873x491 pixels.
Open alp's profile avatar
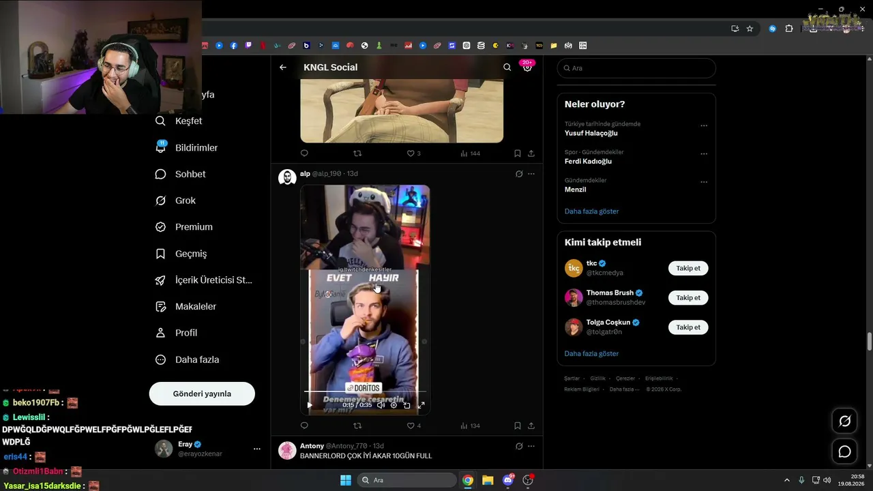(x=287, y=177)
